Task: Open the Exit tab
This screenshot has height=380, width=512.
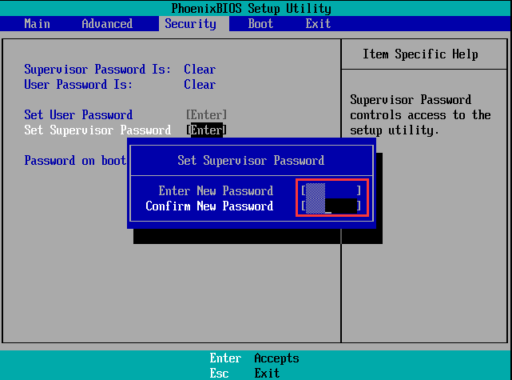Action: [318, 24]
